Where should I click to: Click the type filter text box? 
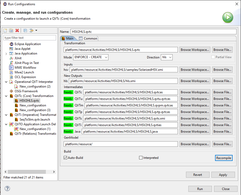[30, 38]
